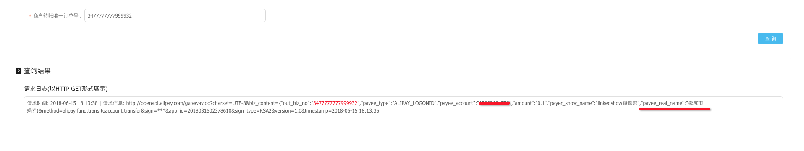Screen dimensions: 804x151
Task: Click the blue 查询 button
Action: pos(770,38)
